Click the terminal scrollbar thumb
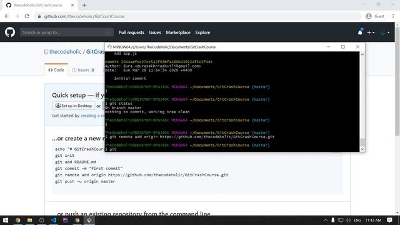 point(362,142)
